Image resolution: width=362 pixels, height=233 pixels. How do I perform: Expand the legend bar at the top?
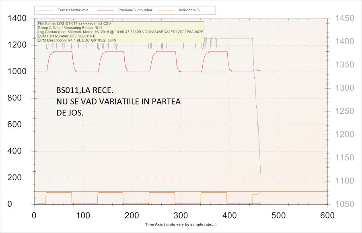pyautogui.click(x=125, y=10)
